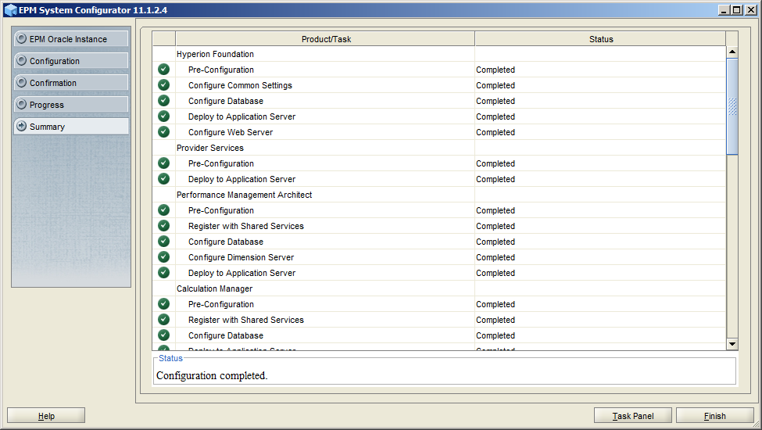Select the Confirmation step
Viewport: 762px width, 430px height.
[x=71, y=83]
